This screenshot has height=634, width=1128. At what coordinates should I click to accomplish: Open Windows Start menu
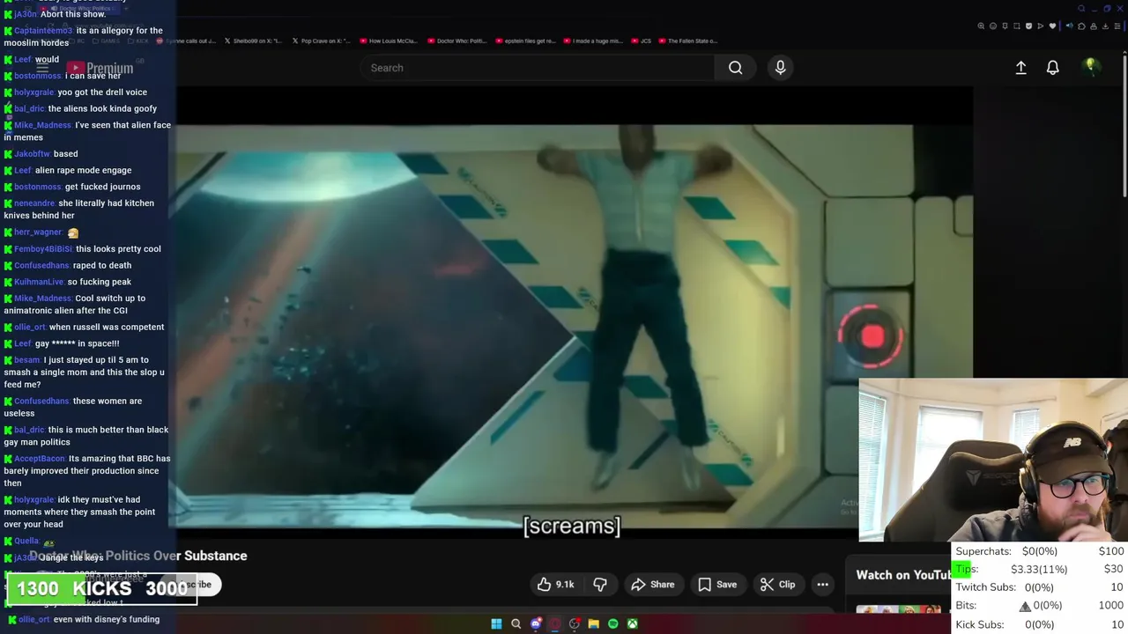coord(496,624)
